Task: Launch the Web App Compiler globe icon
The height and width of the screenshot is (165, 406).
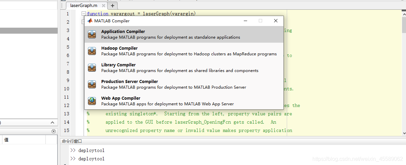Action: pyautogui.click(x=92, y=101)
